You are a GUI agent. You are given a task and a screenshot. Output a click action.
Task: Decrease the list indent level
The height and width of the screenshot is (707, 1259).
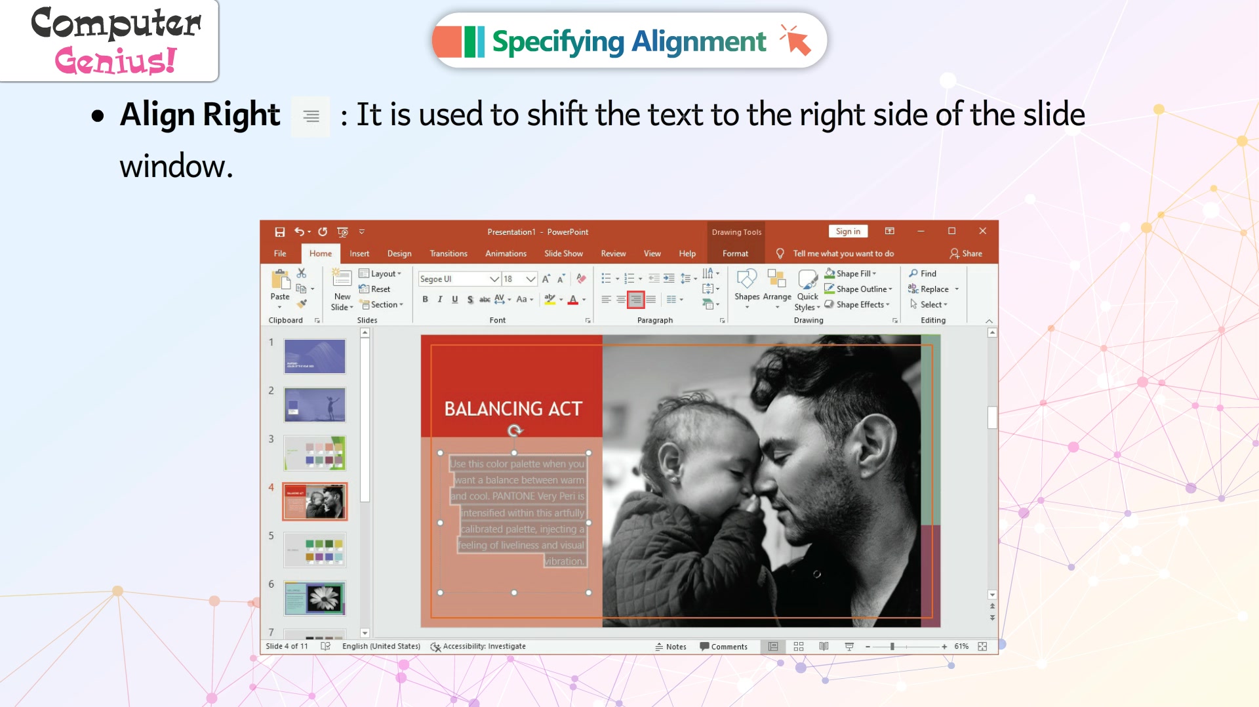point(654,279)
